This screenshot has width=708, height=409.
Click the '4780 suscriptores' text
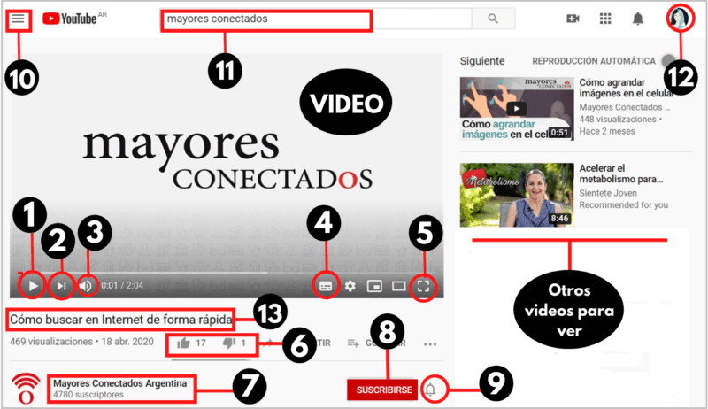[x=88, y=395]
